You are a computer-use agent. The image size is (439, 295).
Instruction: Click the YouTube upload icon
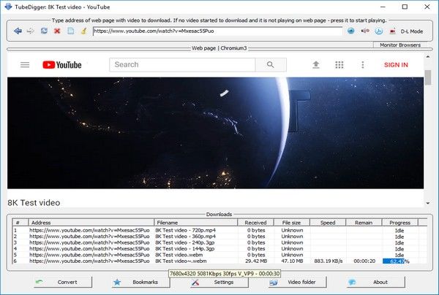click(316, 65)
